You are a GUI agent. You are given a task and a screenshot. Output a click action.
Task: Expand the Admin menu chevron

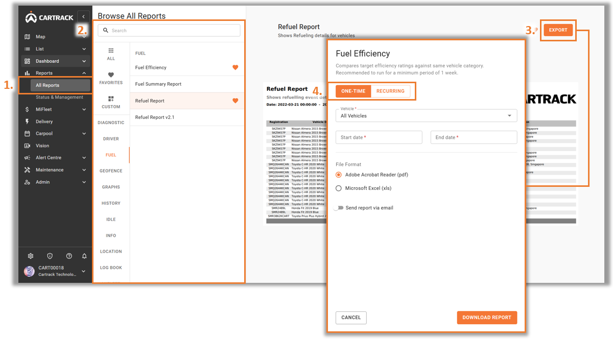(84, 182)
